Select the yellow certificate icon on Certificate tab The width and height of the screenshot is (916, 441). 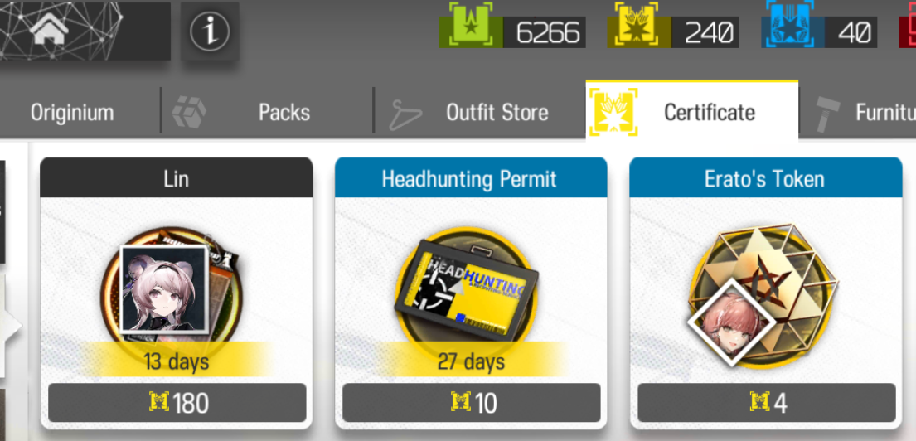613,112
